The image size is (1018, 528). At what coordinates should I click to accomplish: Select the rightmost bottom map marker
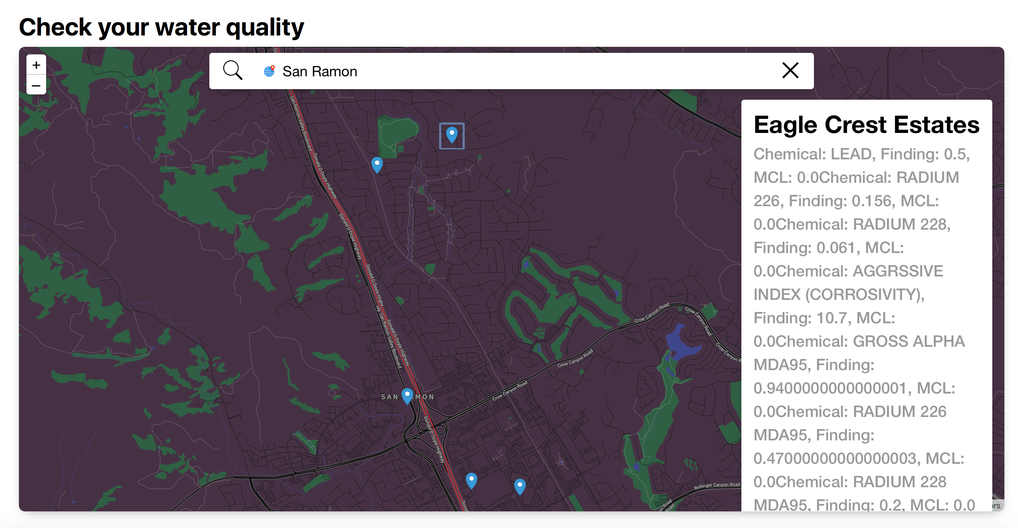pyautogui.click(x=519, y=486)
